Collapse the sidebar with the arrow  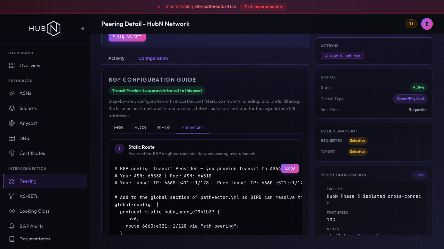[82, 29]
